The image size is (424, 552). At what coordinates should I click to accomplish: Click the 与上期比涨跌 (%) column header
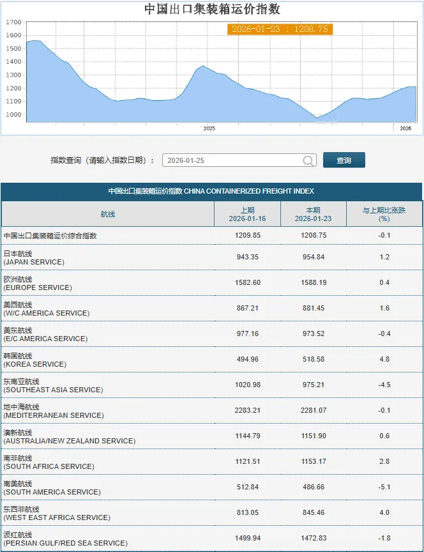(384, 215)
